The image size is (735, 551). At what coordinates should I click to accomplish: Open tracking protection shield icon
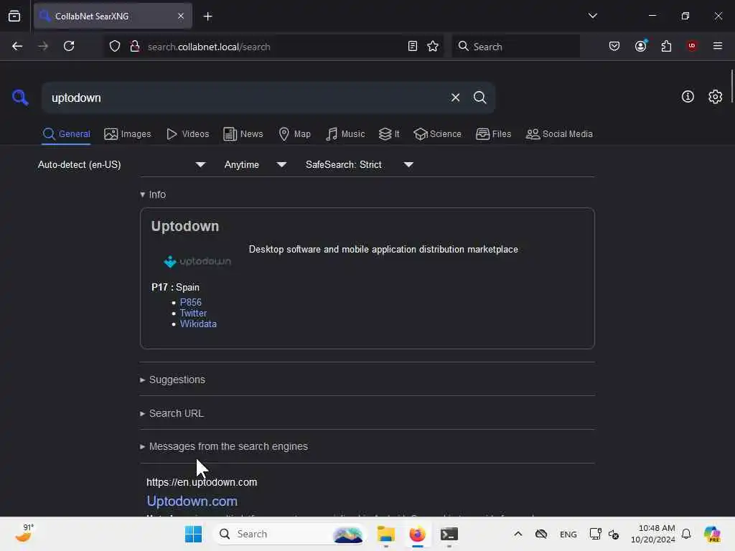[115, 46]
